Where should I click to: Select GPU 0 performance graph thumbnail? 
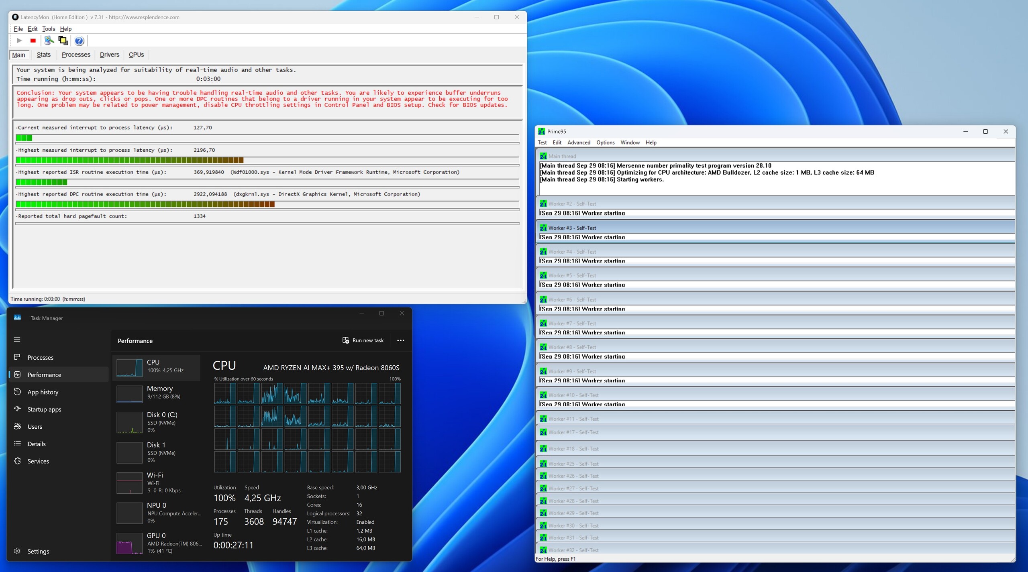click(129, 543)
